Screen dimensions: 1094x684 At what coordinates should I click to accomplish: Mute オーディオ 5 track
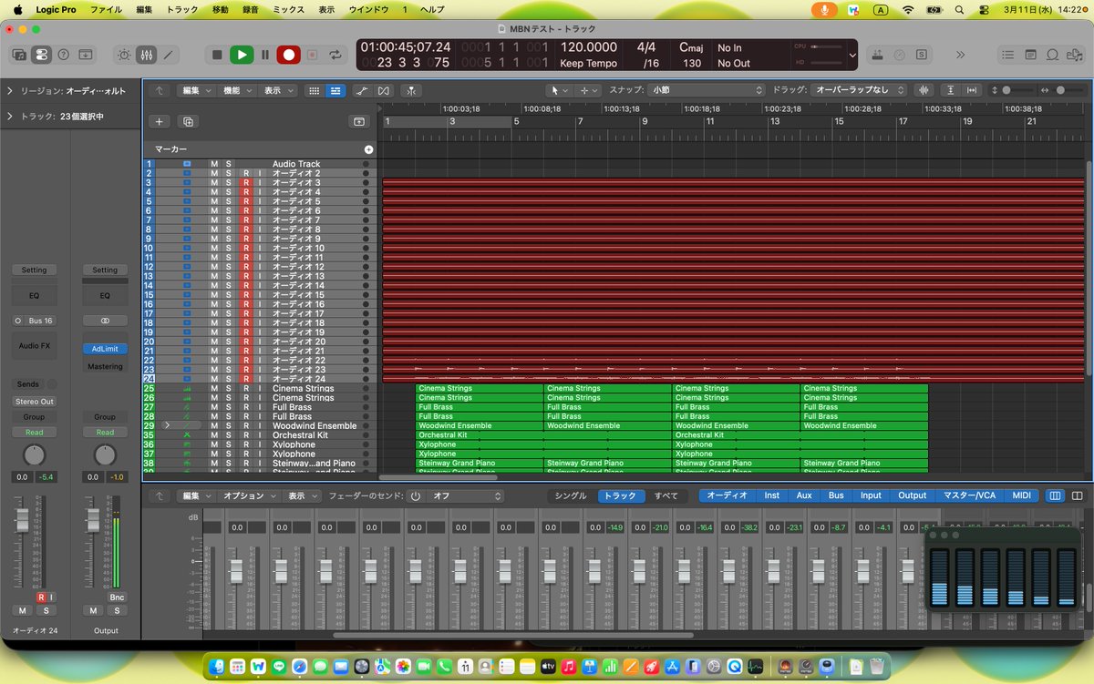point(214,201)
